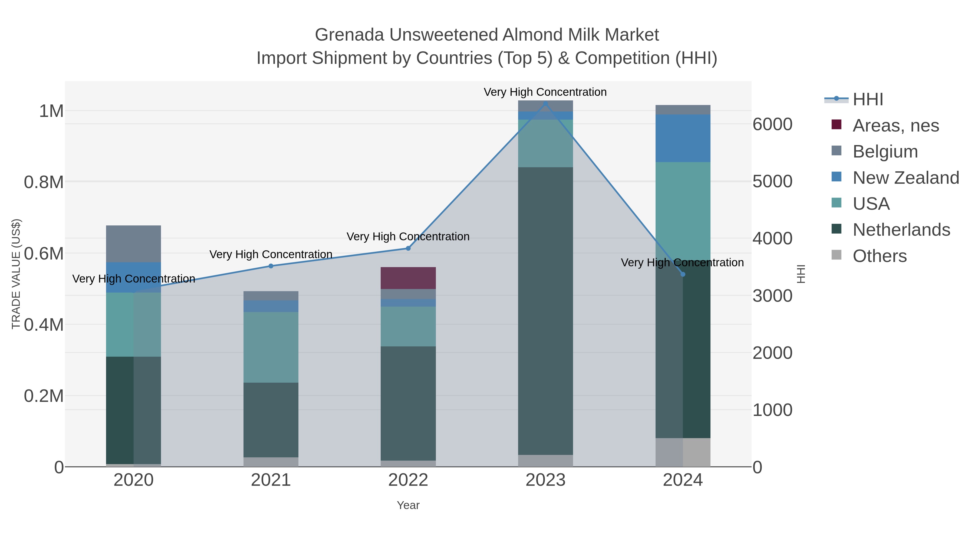Click the 'TRADE VALUE (US$)' axis title
Viewport: 974px width, 548px height.
click(16, 274)
